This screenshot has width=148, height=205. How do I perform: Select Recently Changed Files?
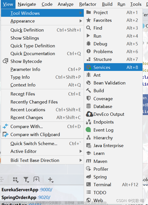pos(42,102)
